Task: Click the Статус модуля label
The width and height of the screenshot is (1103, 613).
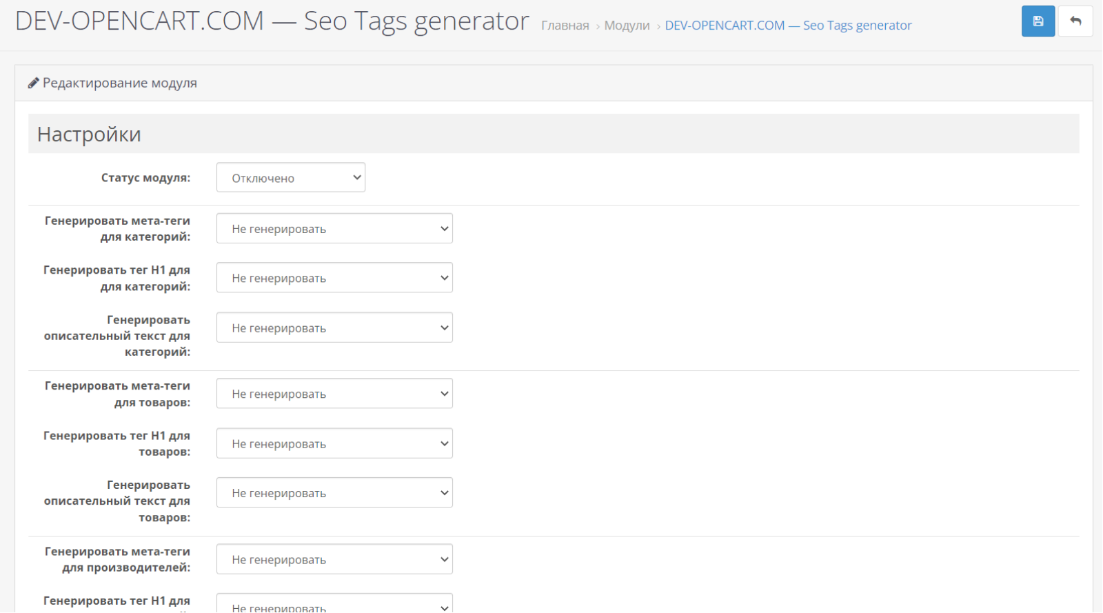Action: point(145,178)
